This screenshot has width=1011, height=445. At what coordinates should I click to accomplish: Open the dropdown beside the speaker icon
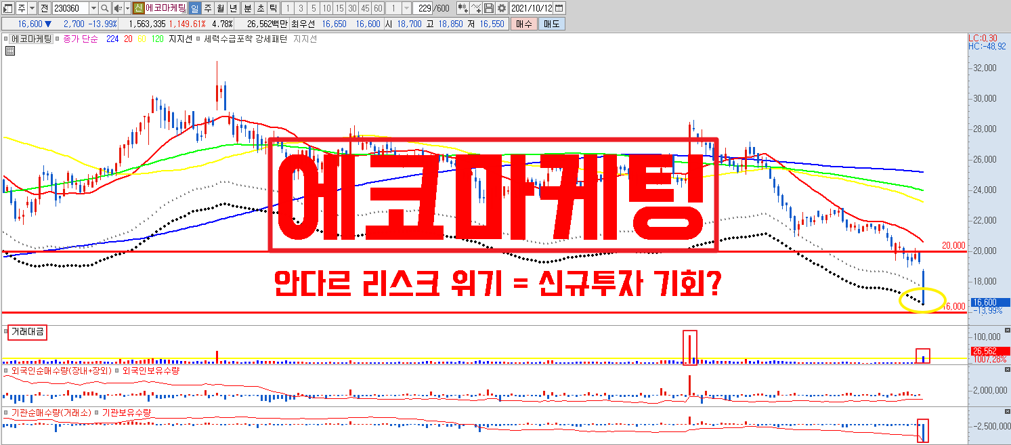point(128,8)
